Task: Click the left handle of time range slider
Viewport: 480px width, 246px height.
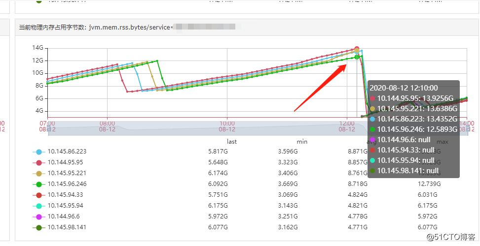Action: coord(48,128)
